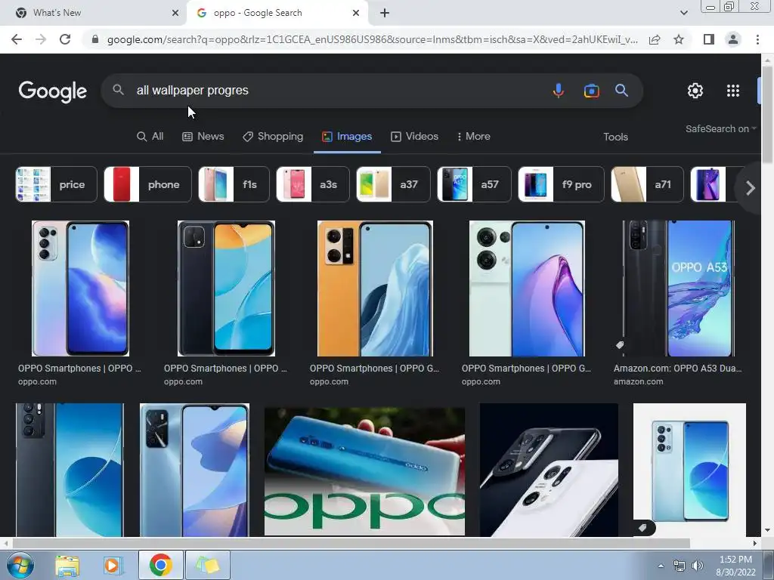Switch to the Videos tab

(x=414, y=137)
